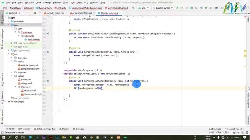Open the Logcat tool window

click(x=79, y=129)
